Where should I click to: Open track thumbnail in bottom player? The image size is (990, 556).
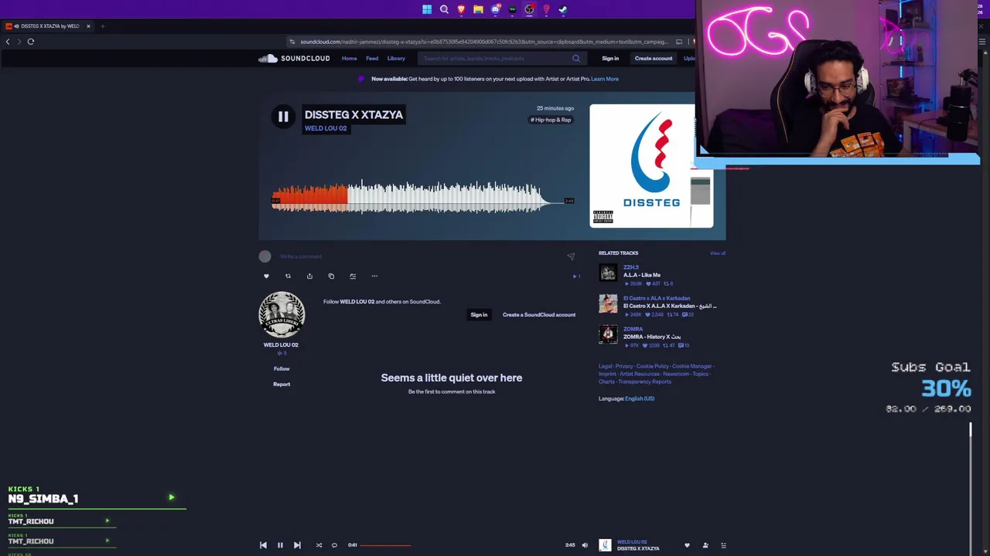click(x=605, y=545)
